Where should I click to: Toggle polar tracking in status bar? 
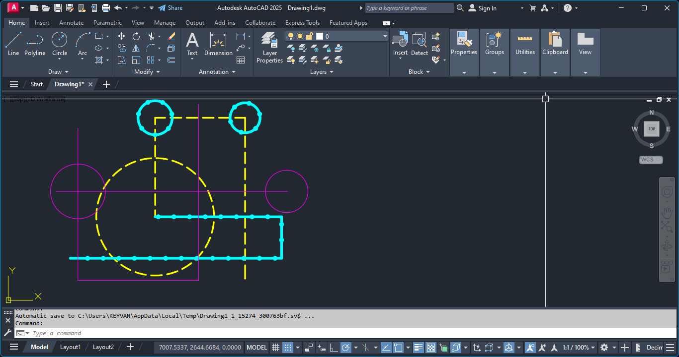(x=346, y=348)
